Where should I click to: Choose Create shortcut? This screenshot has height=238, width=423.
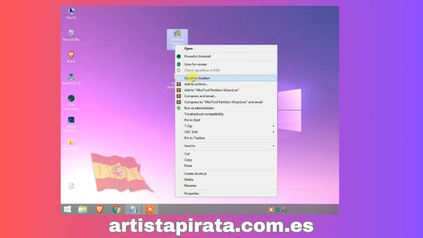point(226,174)
